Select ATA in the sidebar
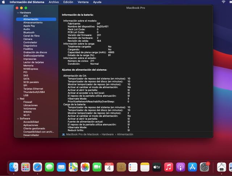Image resolution: width=232 pixels, height=176 pixels. pos(26,16)
